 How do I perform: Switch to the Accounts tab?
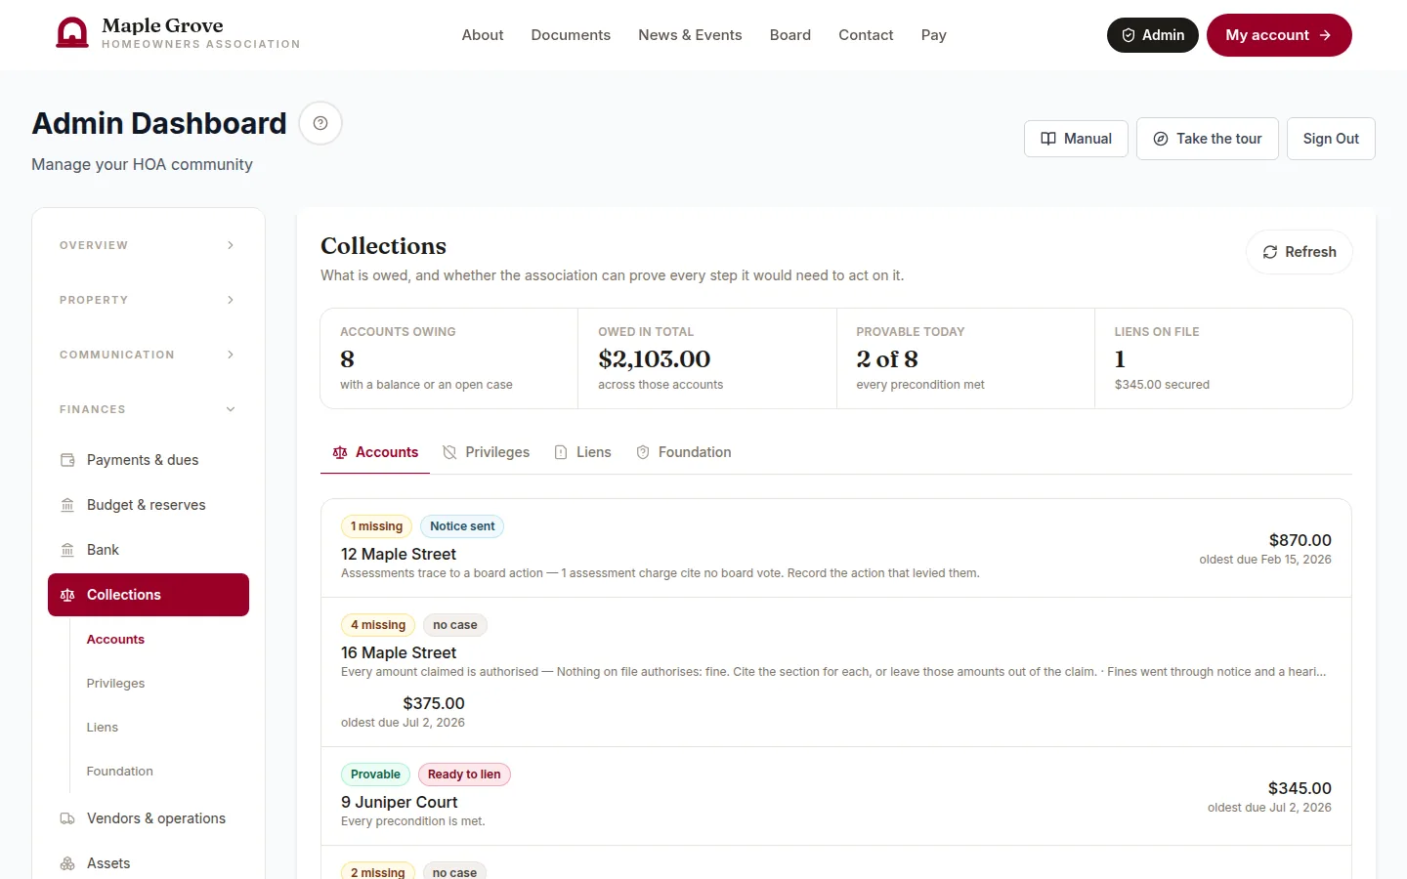point(375,452)
